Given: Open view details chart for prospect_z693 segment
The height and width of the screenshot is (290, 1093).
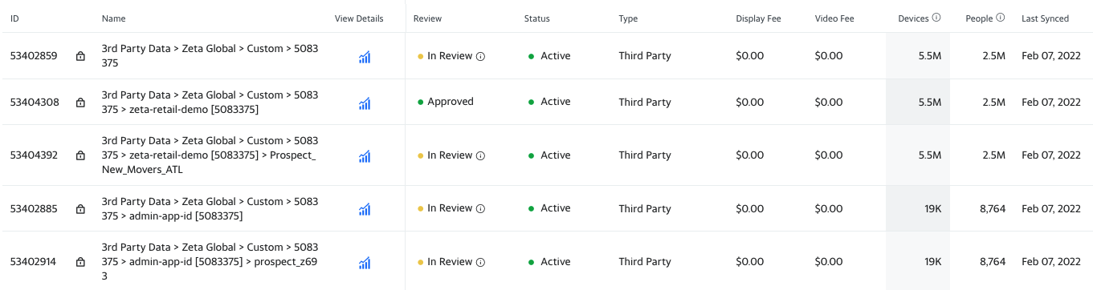Looking at the screenshot, I should pos(365,262).
